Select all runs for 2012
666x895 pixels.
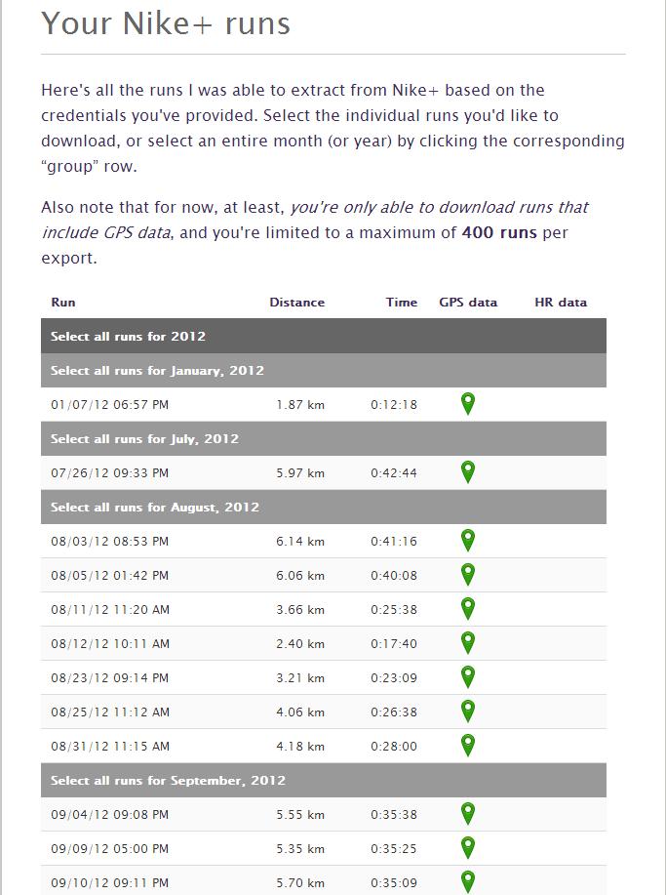pyautogui.click(x=128, y=337)
